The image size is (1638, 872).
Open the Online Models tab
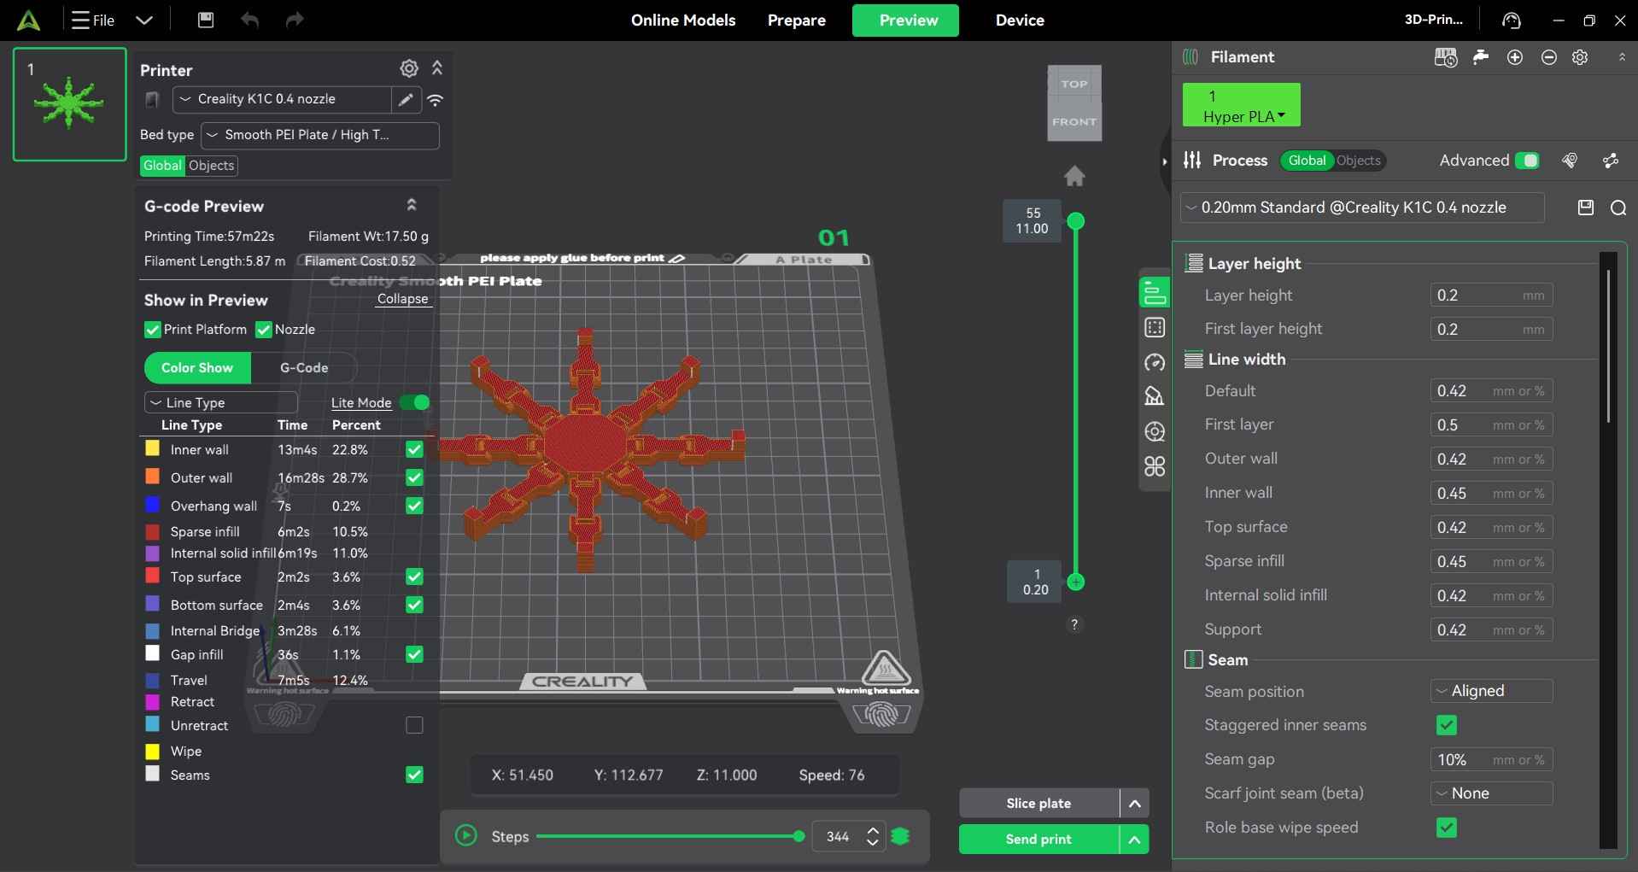683,20
